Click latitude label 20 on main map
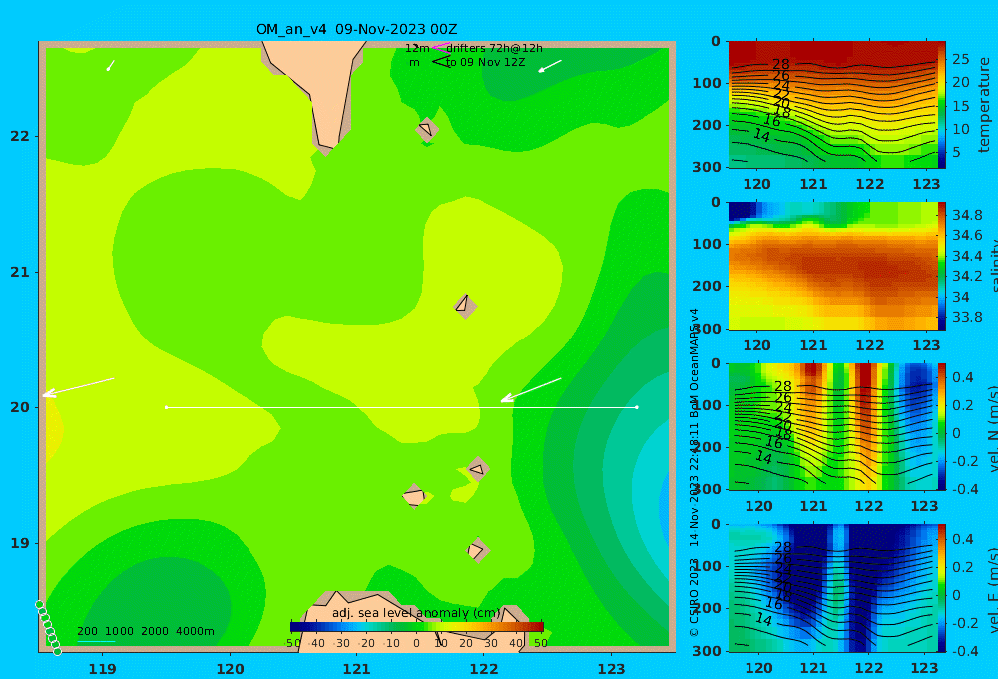 coord(20,407)
